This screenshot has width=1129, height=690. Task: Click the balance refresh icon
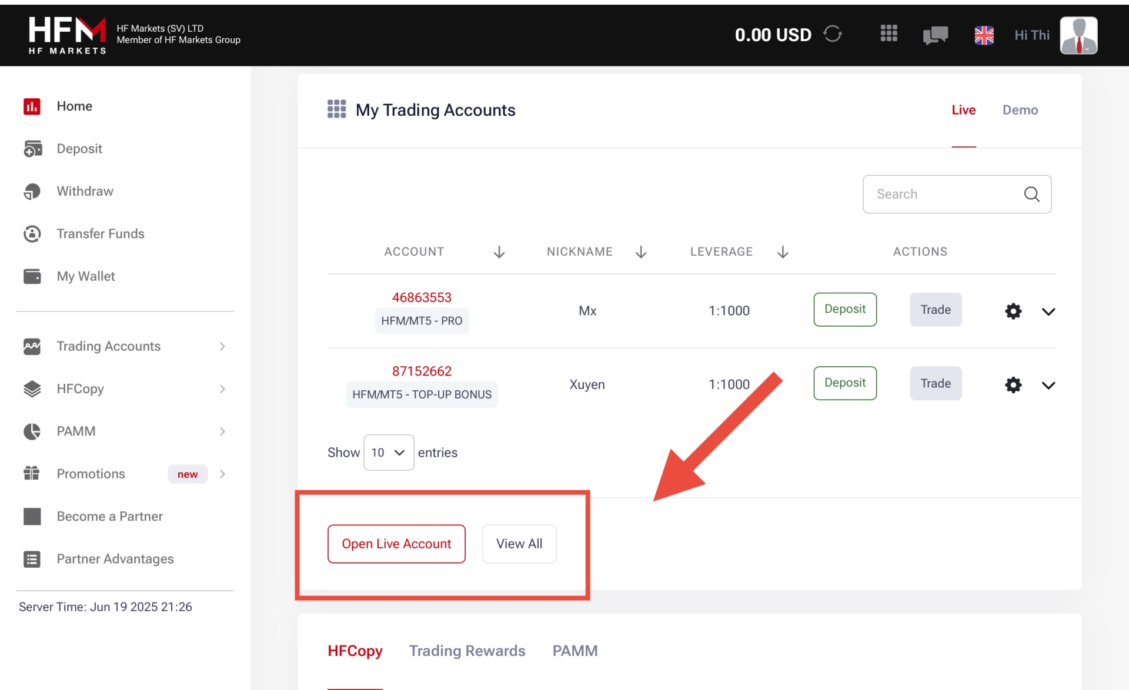(x=832, y=34)
